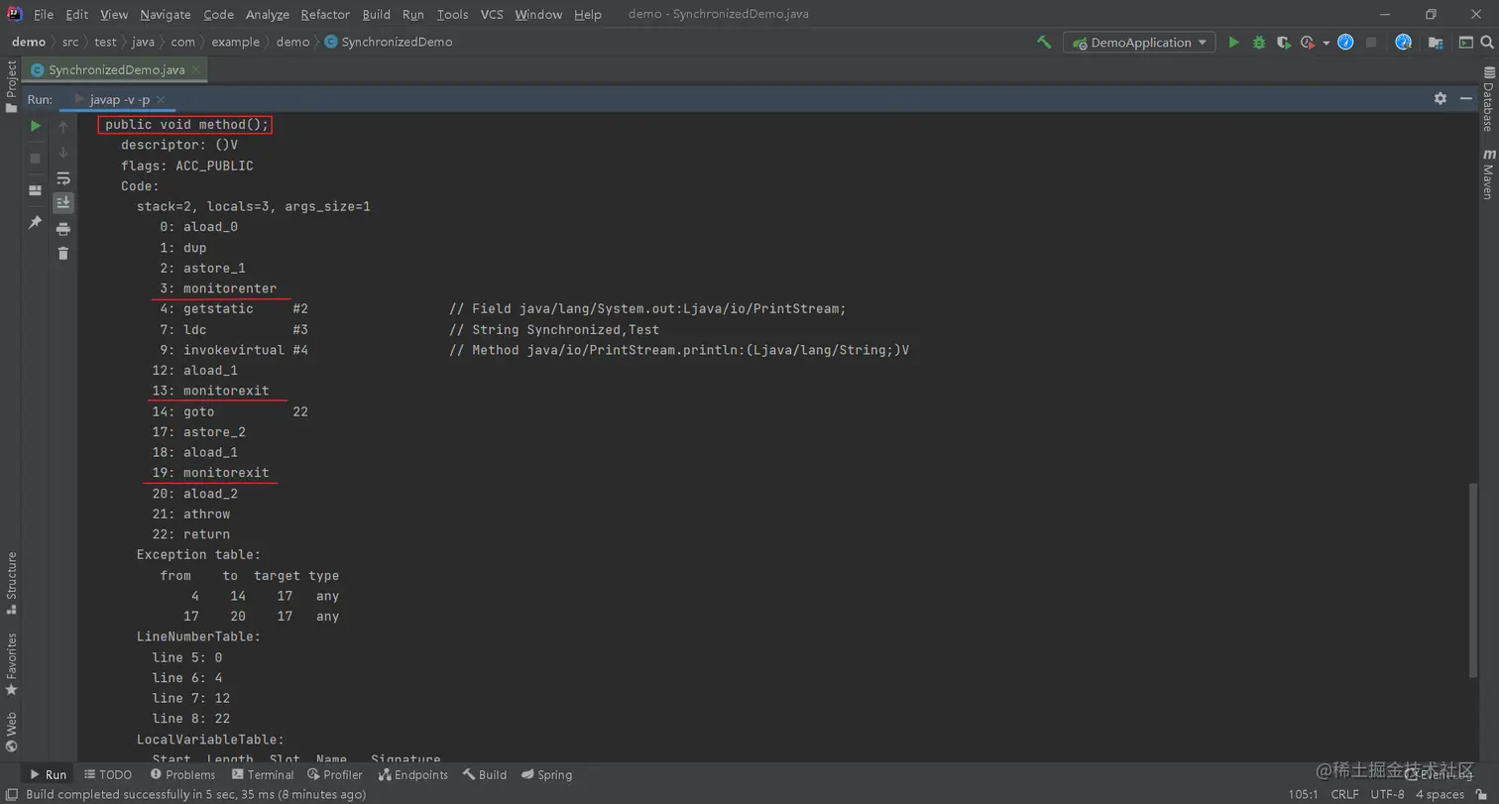Click the example breadcrumb in the navigation bar
The height and width of the screenshot is (804, 1499).
pos(235,43)
